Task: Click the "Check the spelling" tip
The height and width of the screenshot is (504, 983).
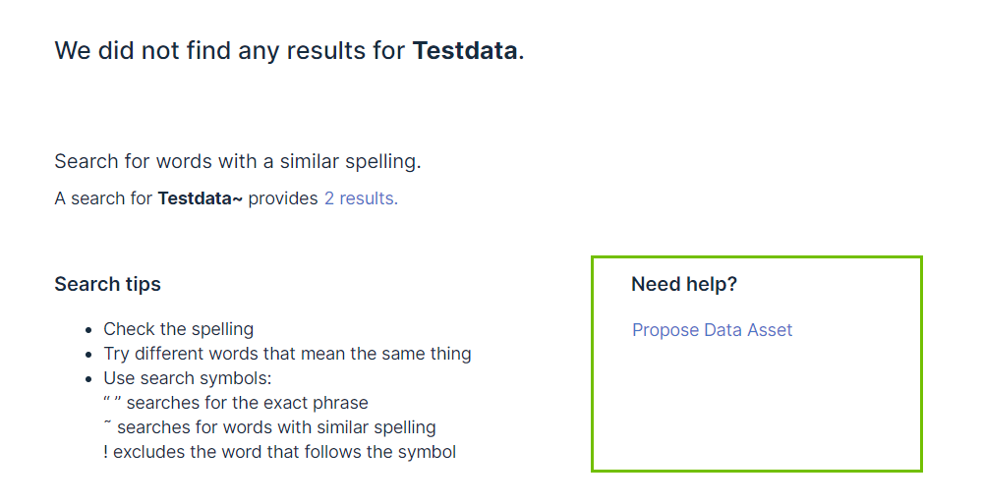Action: coord(178,329)
